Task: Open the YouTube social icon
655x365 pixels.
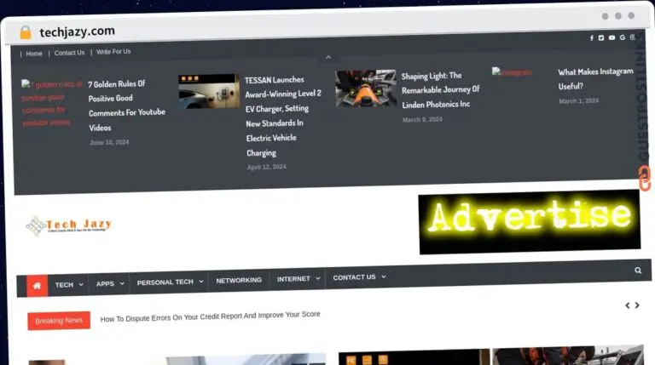Action: (x=612, y=37)
